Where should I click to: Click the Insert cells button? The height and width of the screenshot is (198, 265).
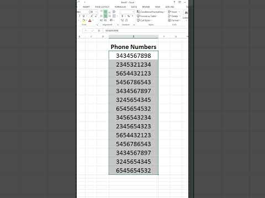[x=174, y=12]
